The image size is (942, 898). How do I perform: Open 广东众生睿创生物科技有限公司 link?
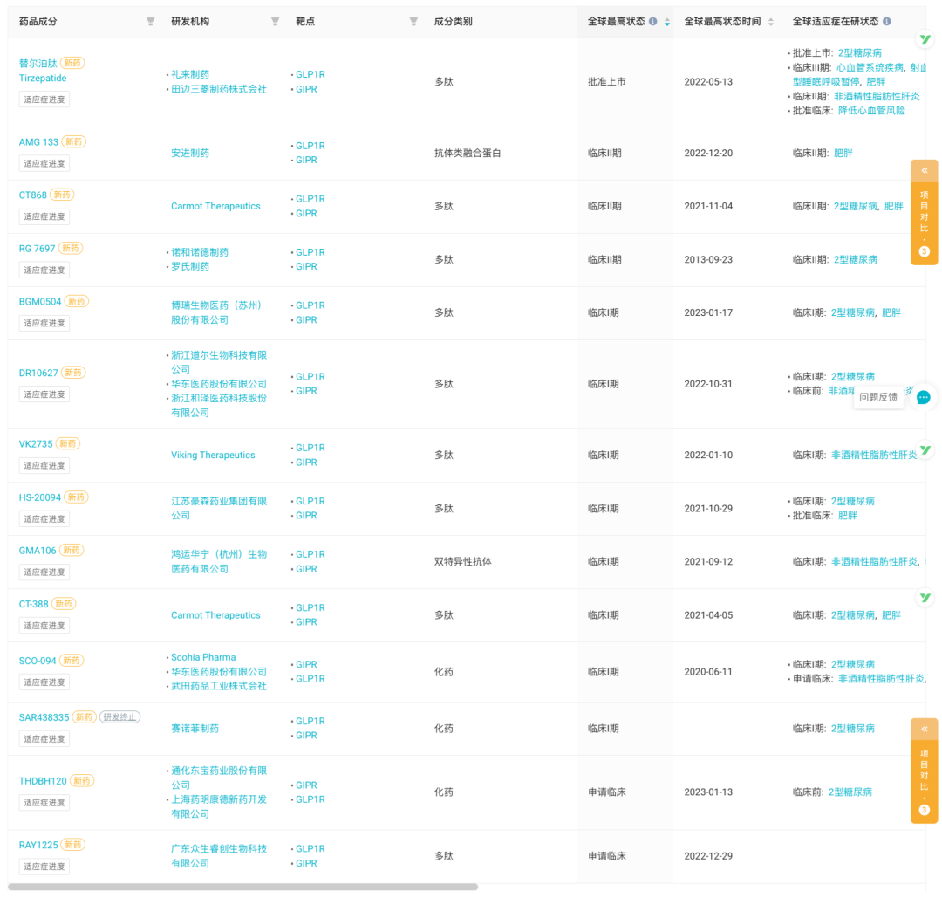[x=219, y=856]
